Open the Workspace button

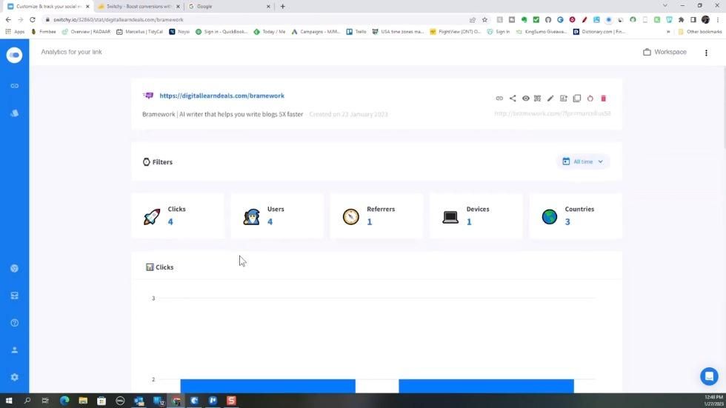pyautogui.click(x=665, y=53)
